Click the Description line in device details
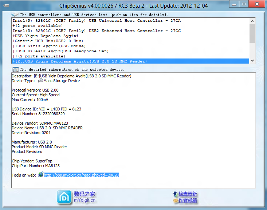Viewport: 267px width, 210px height. 71,76
